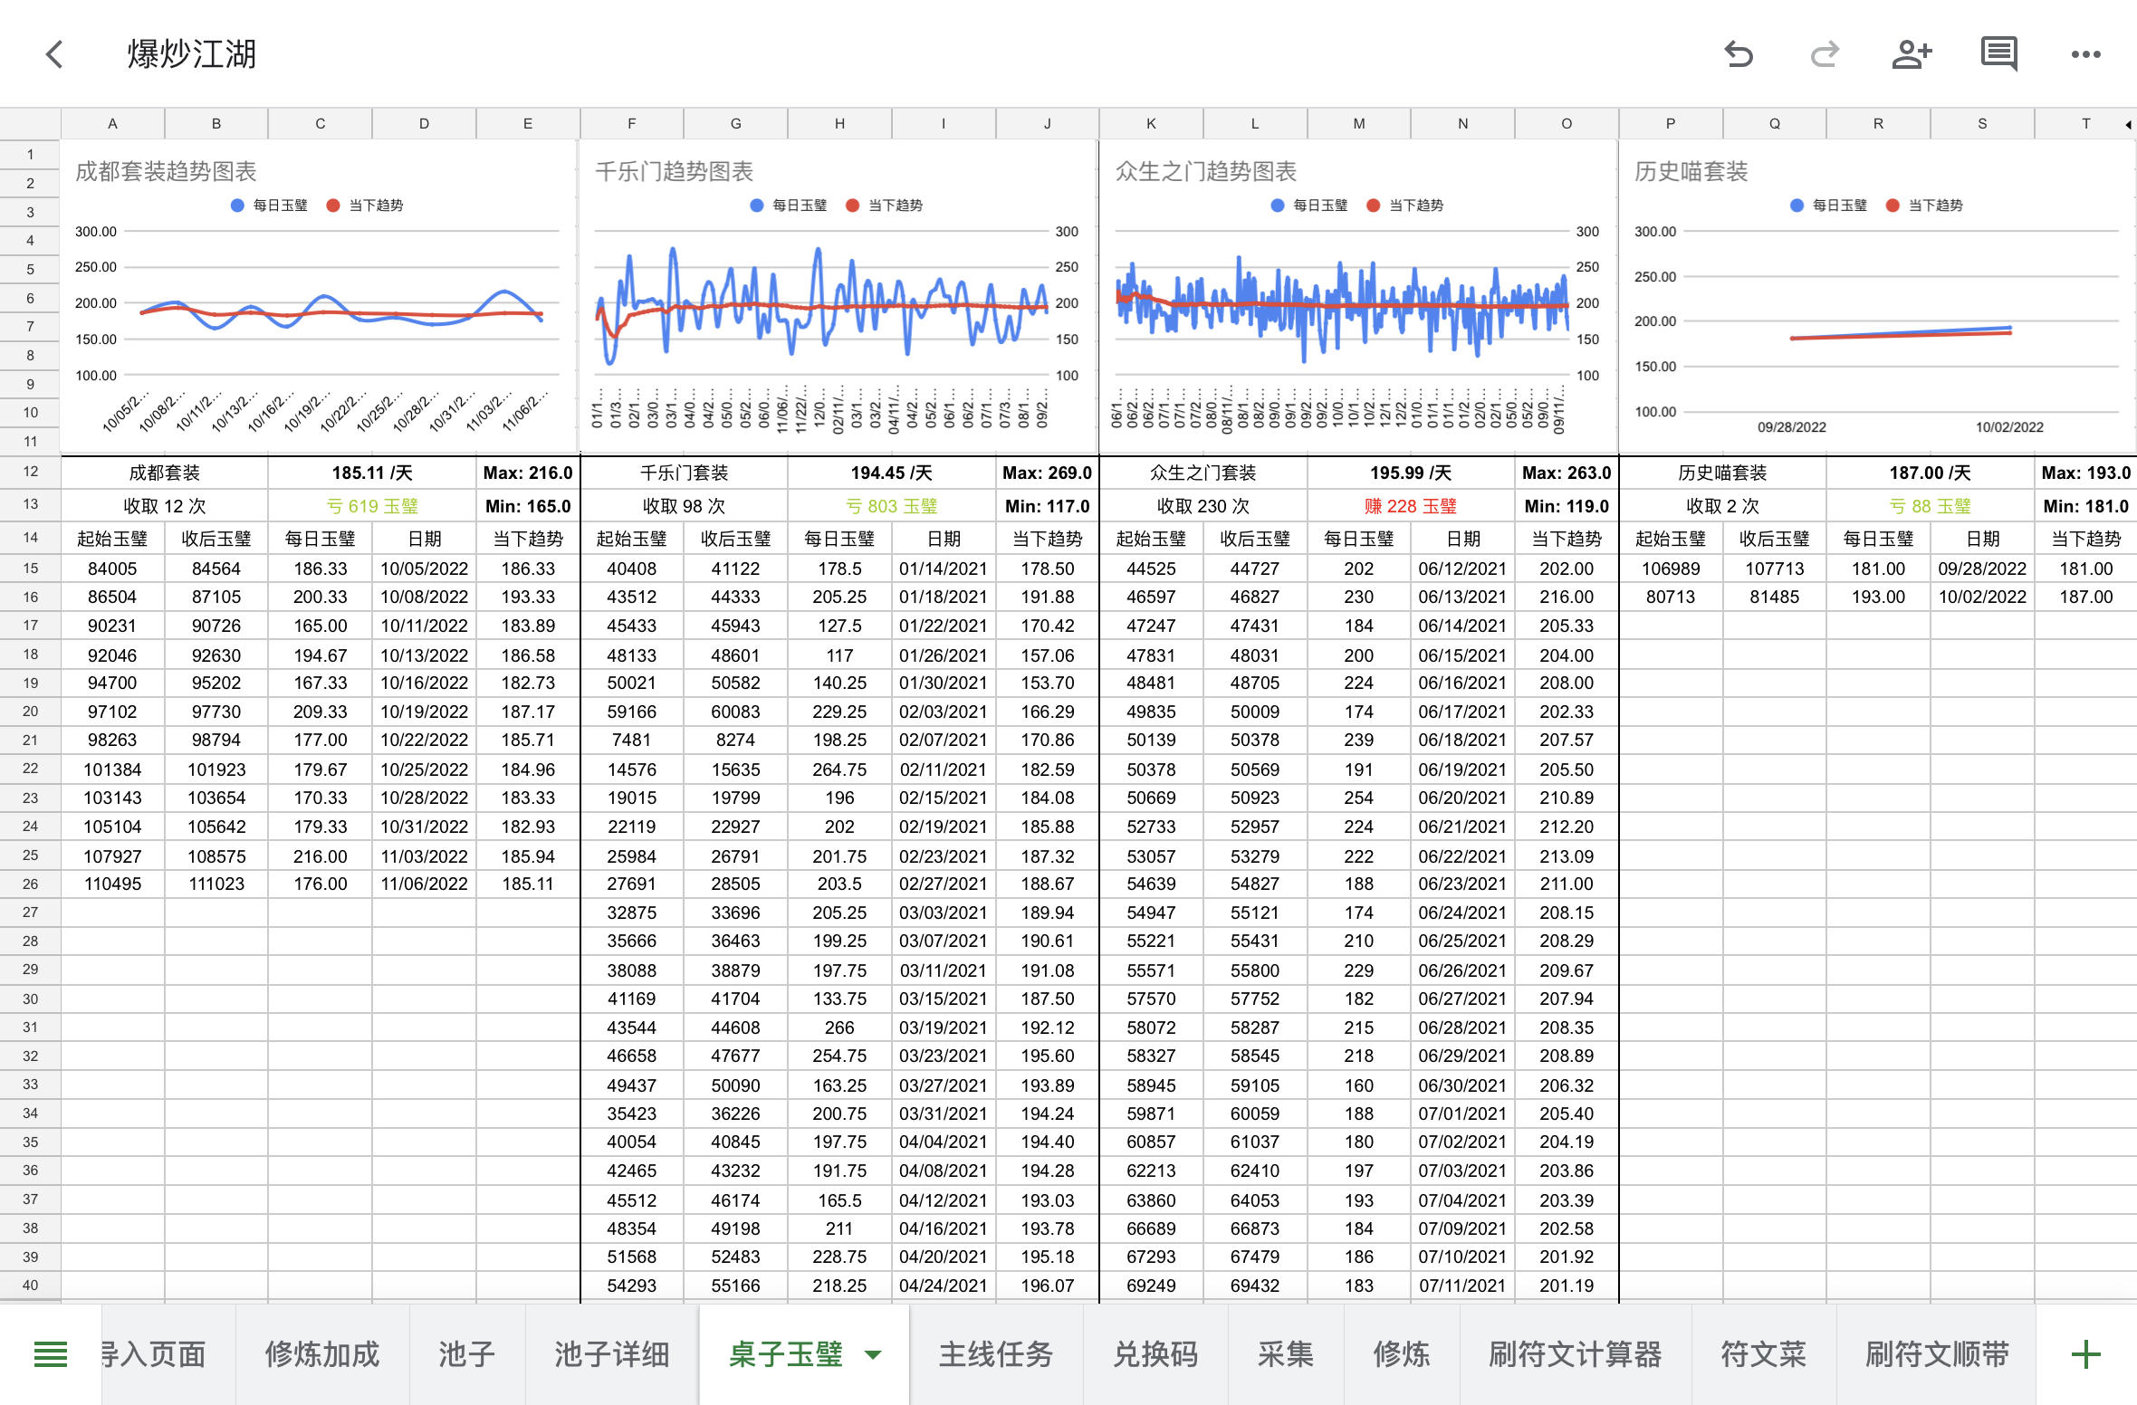The height and width of the screenshot is (1405, 2137).
Task: Switch to the 池子 sheet tab
Action: point(467,1354)
